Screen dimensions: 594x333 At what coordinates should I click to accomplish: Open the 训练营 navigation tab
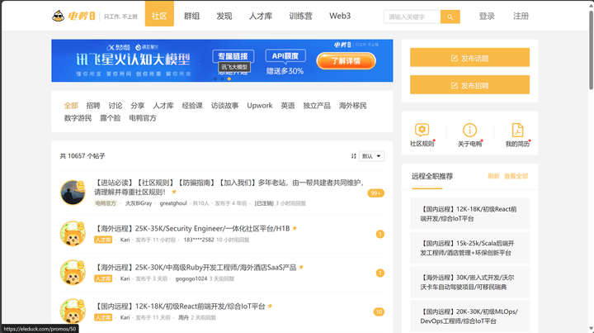coord(301,16)
